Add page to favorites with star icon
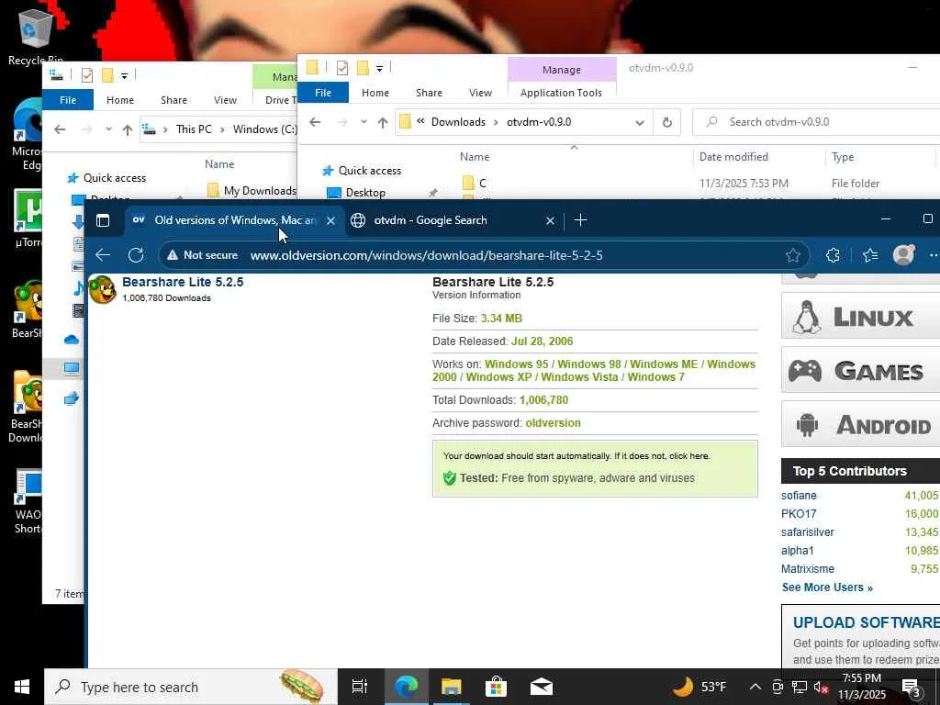The width and height of the screenshot is (940, 705). point(792,255)
